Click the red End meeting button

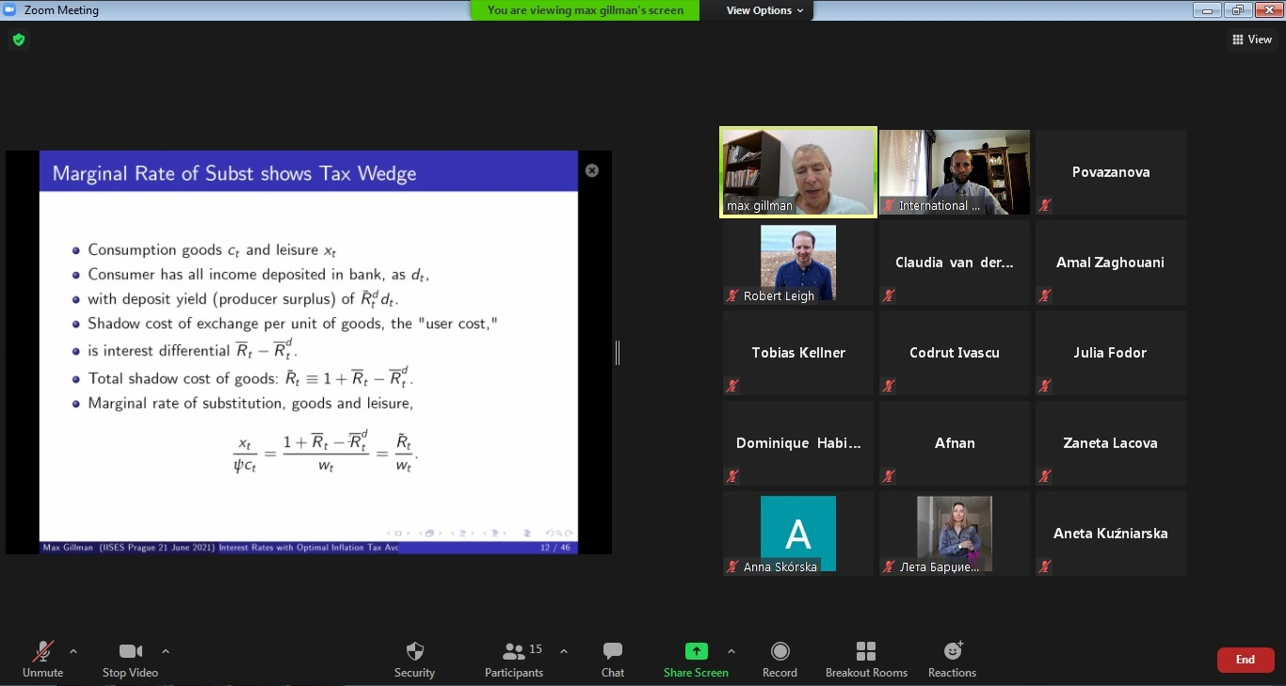1245,660
